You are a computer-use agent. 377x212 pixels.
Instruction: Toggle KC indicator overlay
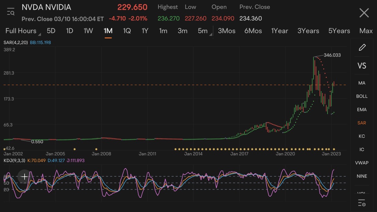(x=362, y=136)
